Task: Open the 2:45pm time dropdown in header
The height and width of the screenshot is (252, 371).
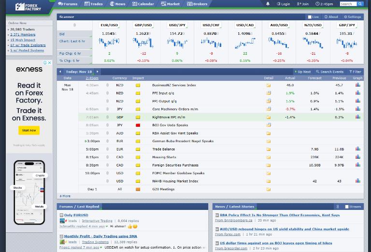Action: 324,4
